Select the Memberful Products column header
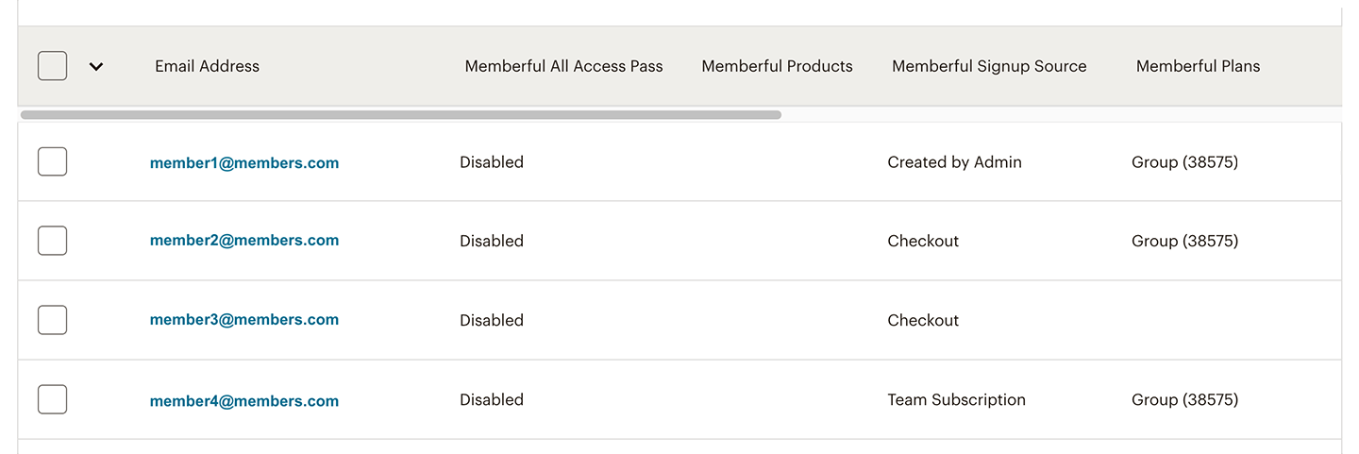Screen dimensions: 1359x454 777,66
